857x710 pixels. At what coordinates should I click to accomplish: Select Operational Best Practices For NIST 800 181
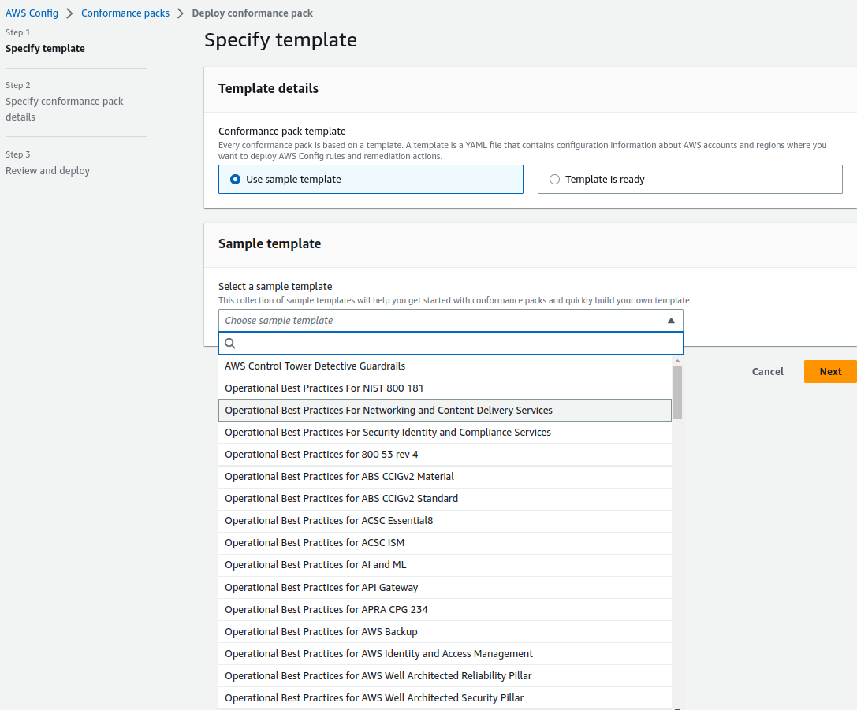[x=324, y=388]
